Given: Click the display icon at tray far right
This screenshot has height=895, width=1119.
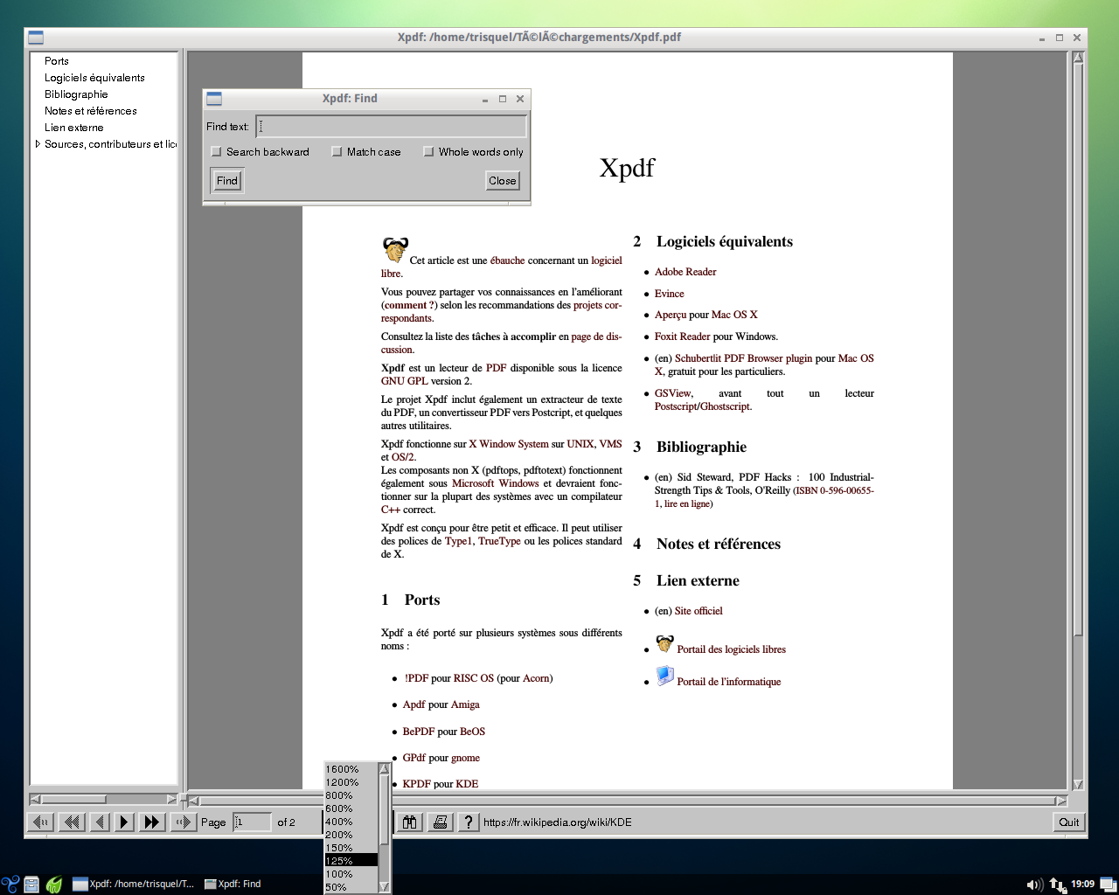Looking at the screenshot, I should point(1108,884).
